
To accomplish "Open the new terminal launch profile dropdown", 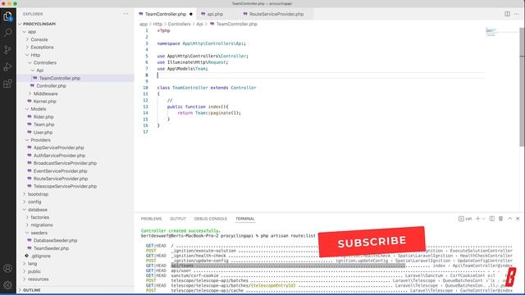I will (x=483, y=219).
